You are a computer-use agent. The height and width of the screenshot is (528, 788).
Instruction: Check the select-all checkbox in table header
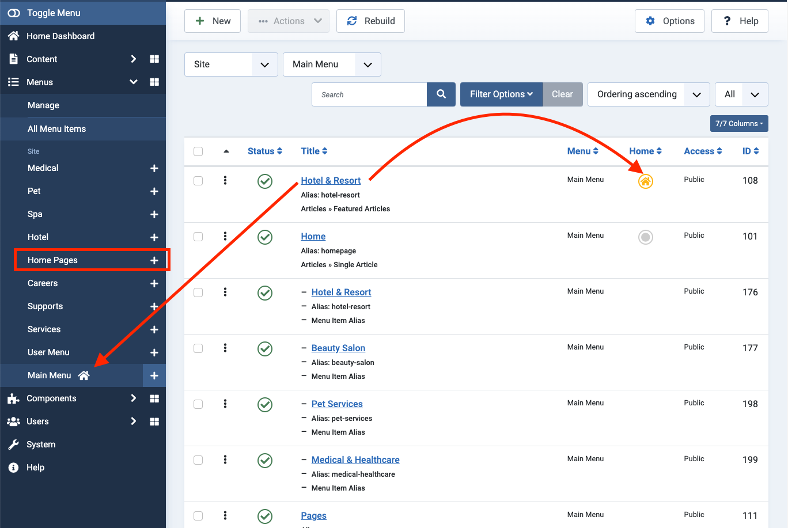(x=198, y=151)
